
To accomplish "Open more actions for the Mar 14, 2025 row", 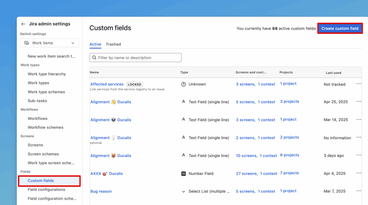I will [x=358, y=120].
